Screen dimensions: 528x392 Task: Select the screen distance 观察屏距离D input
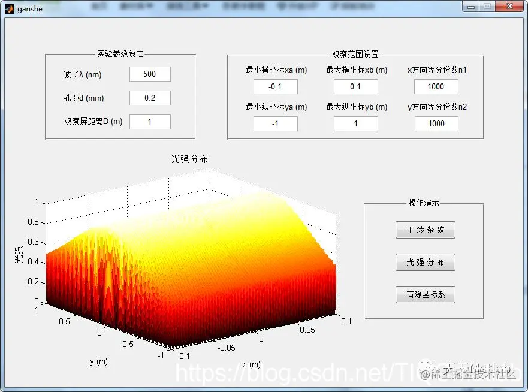pyautogui.click(x=149, y=122)
